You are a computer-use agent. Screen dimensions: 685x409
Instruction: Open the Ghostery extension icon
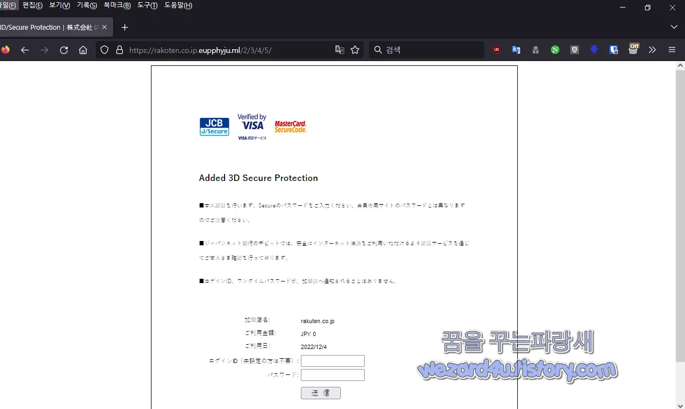coord(535,50)
